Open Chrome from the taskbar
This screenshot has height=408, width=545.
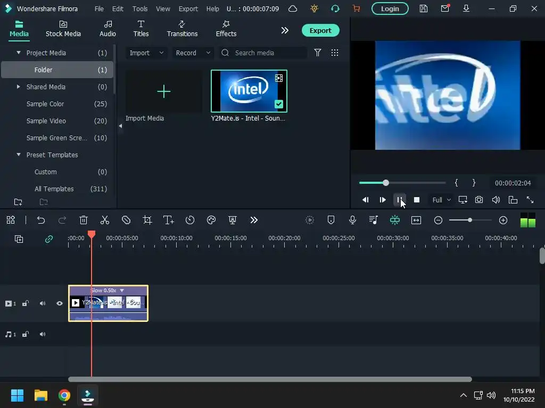point(64,395)
